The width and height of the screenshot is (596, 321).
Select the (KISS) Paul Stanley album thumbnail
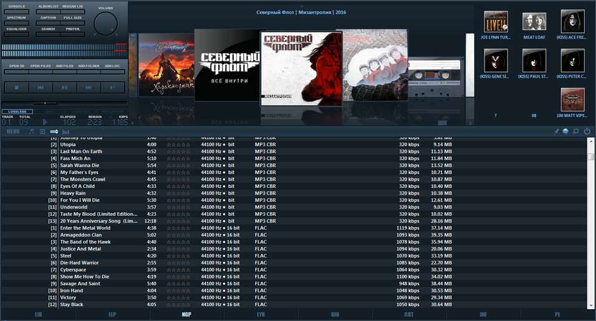[534, 61]
